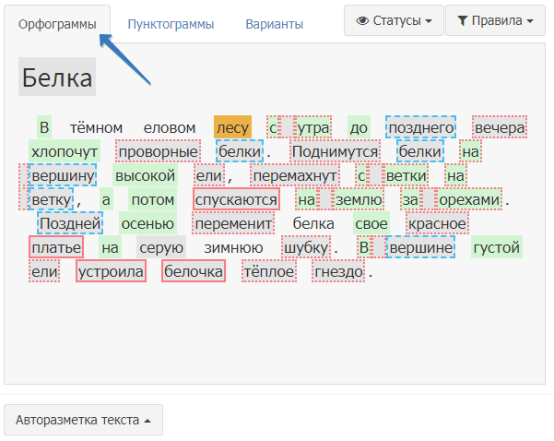Click the red-outlined word спускаются

coord(236,199)
